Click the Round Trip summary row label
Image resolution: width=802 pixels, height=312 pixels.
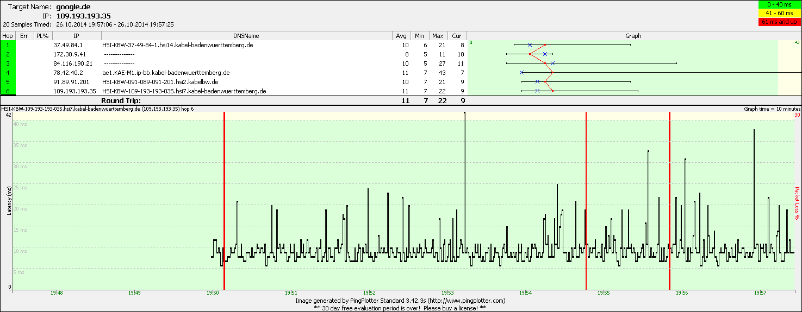pyautogui.click(x=121, y=100)
